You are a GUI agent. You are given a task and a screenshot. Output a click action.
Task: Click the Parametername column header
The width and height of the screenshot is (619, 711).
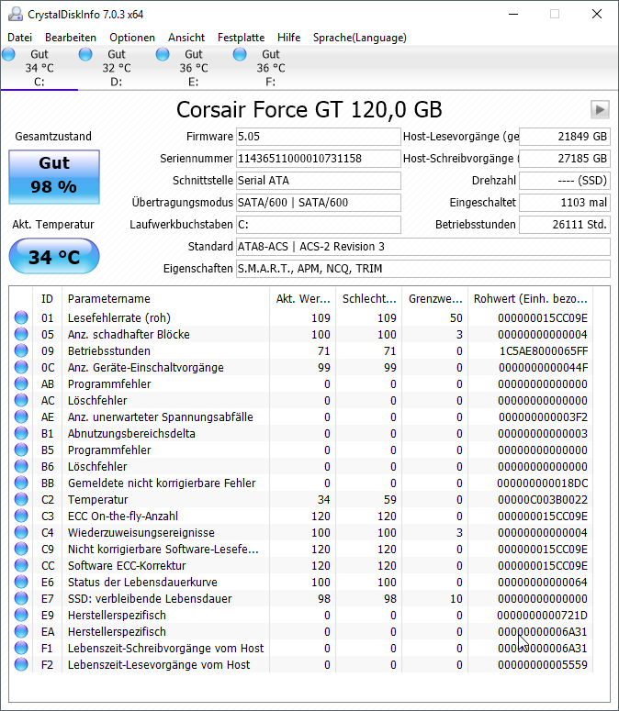click(x=165, y=299)
